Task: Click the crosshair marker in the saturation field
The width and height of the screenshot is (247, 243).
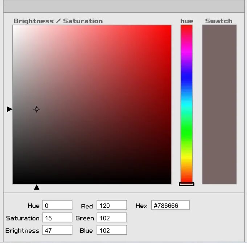Action: 37,109
